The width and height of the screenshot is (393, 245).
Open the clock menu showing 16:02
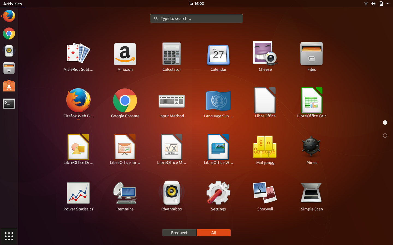point(196,4)
